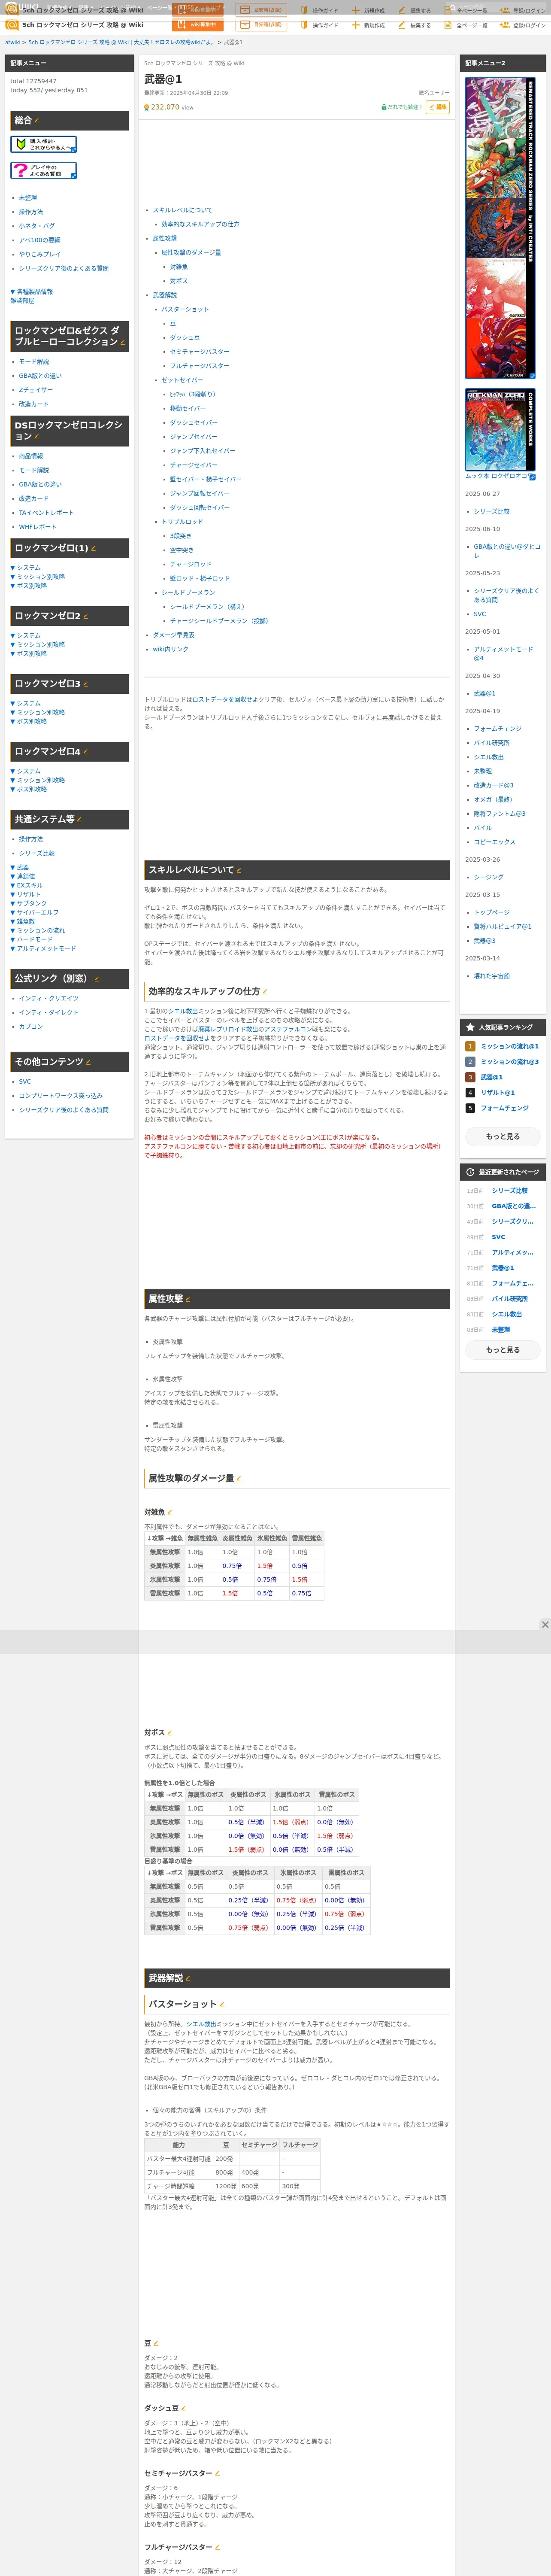
Task: Click もっと見る under recently updated pages
Action: [503, 1350]
